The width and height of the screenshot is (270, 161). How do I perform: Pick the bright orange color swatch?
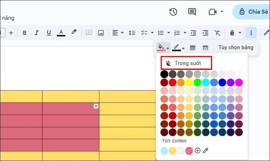click(181, 82)
